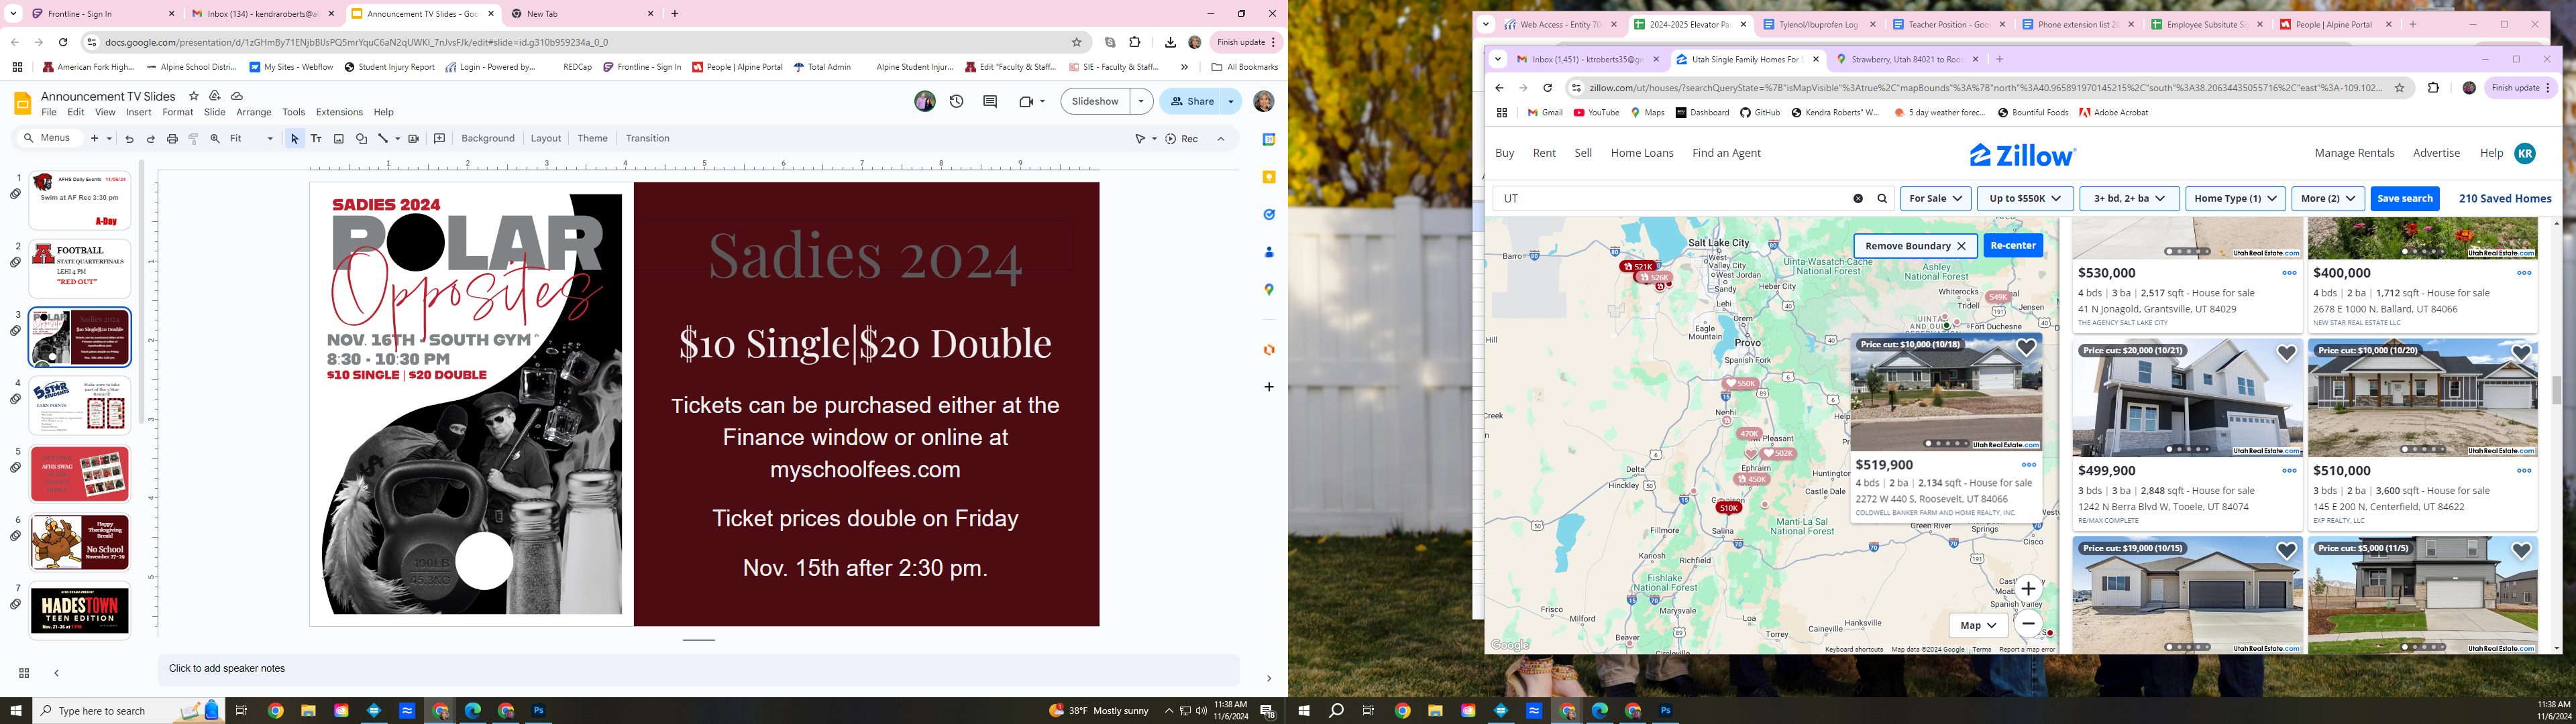Open the 3+ bd, 2+ ba dropdown

coord(2129,199)
